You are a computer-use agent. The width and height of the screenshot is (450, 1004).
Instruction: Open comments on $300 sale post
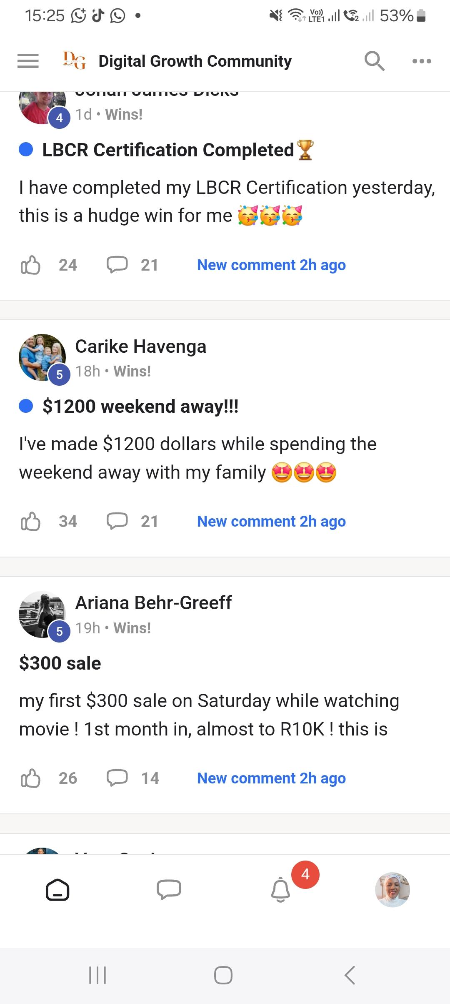click(117, 778)
